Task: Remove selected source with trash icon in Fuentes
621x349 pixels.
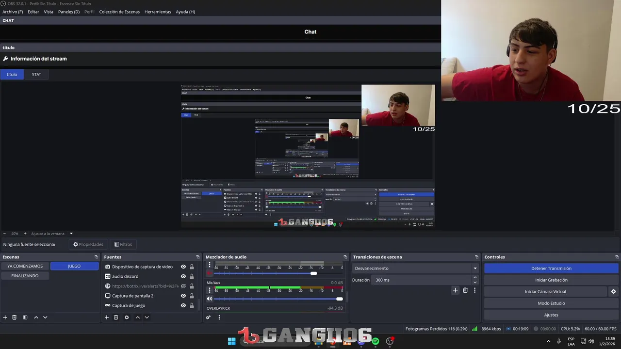Action: coord(116,317)
